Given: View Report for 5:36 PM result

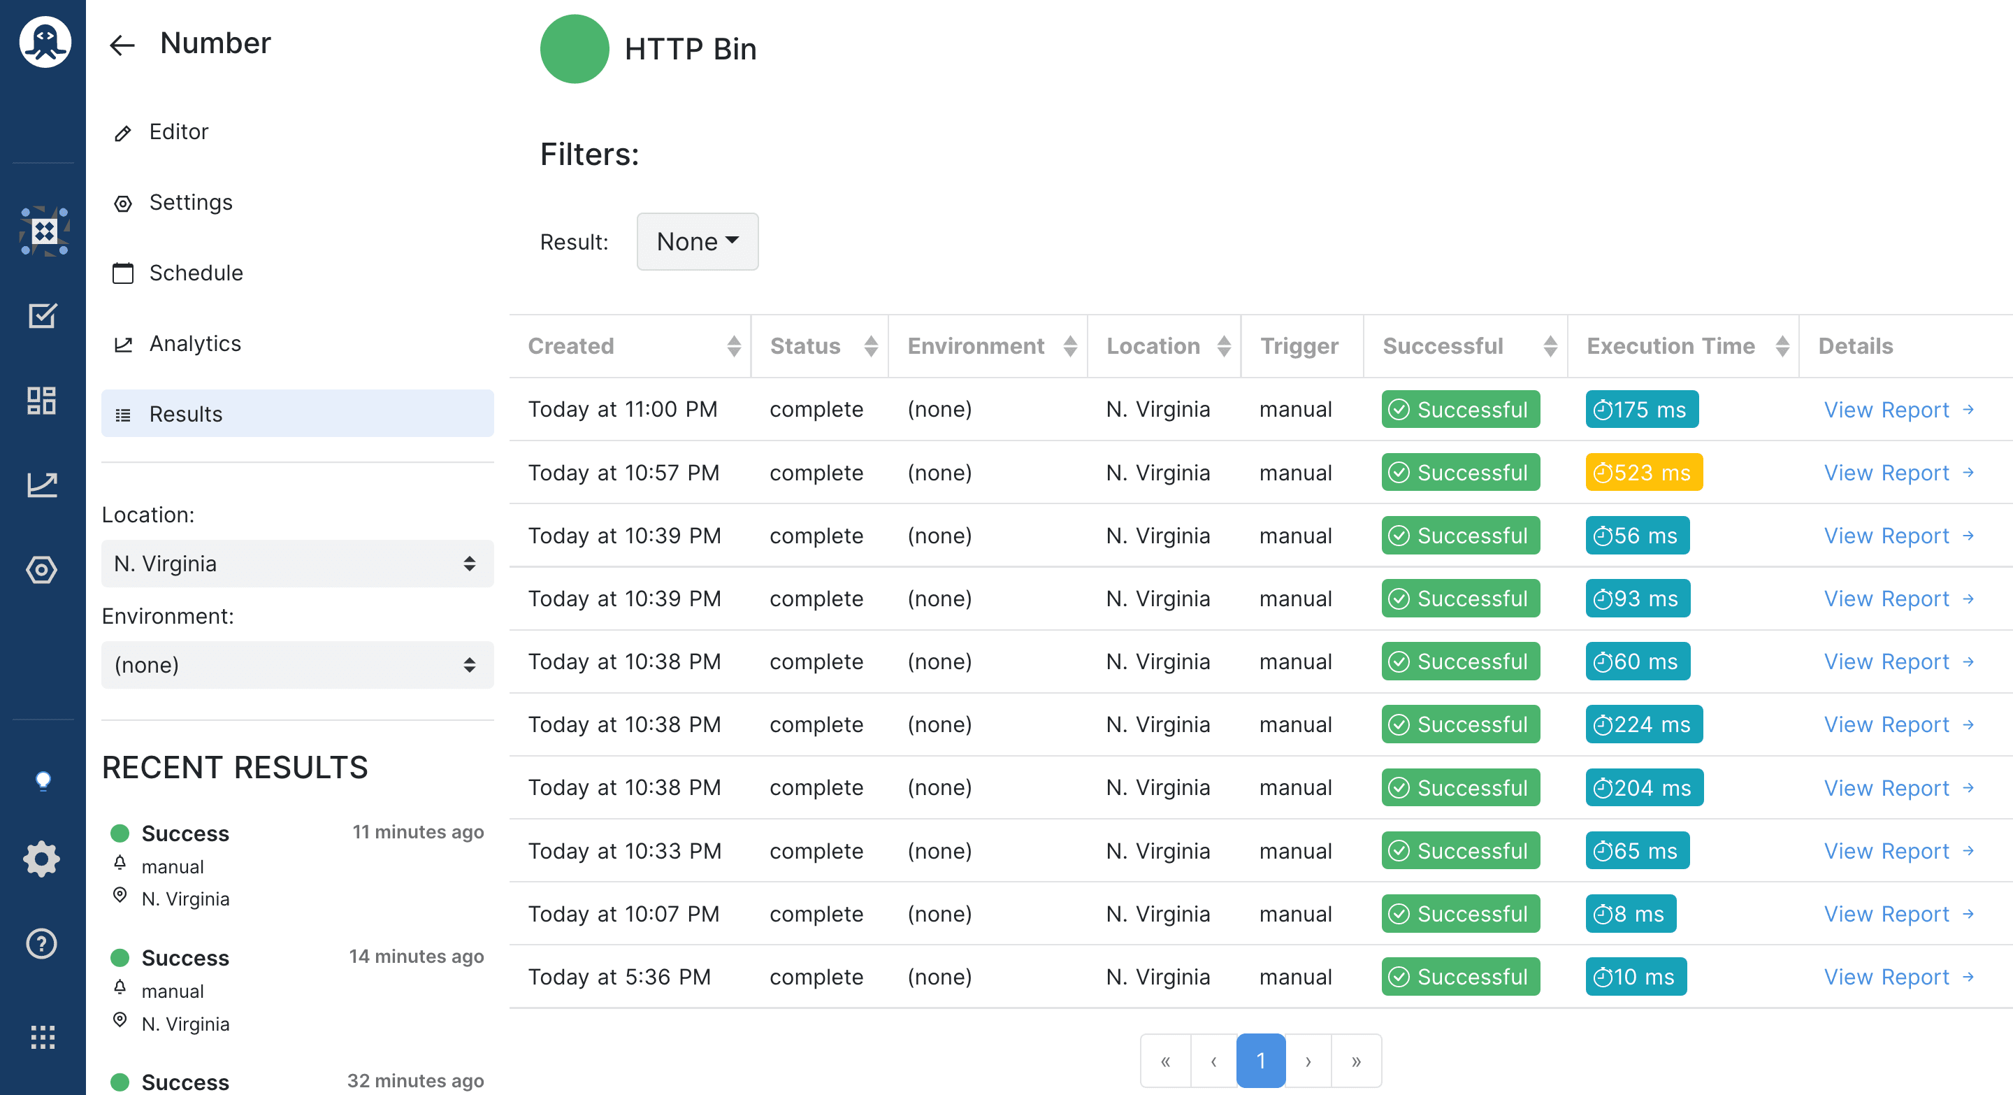Looking at the screenshot, I should pyautogui.click(x=1899, y=977).
